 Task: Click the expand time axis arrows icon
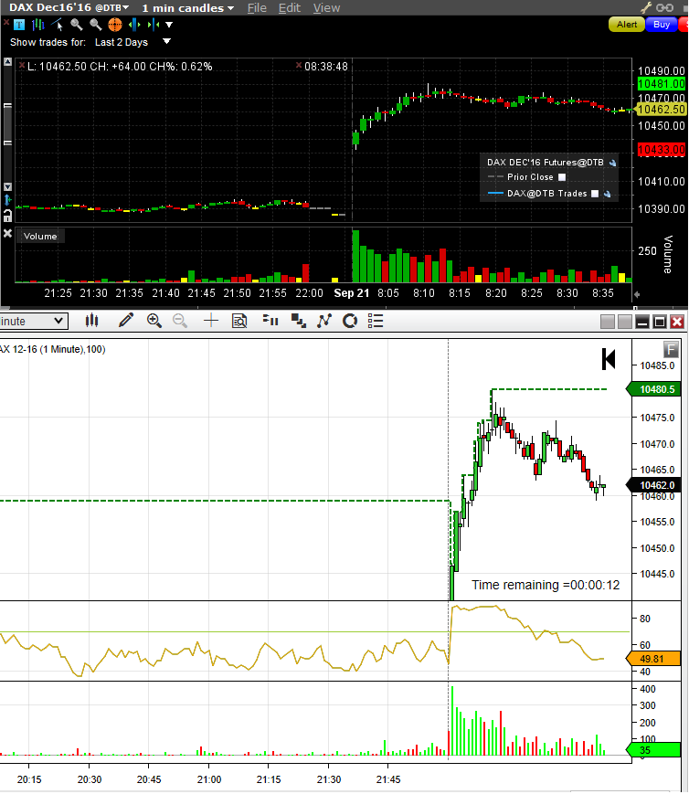tap(134, 25)
